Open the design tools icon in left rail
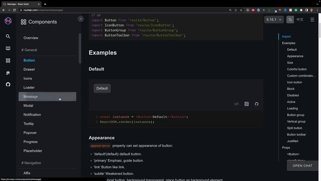Image resolution: width=321 pixels, height=181 pixels. pos(8,72)
